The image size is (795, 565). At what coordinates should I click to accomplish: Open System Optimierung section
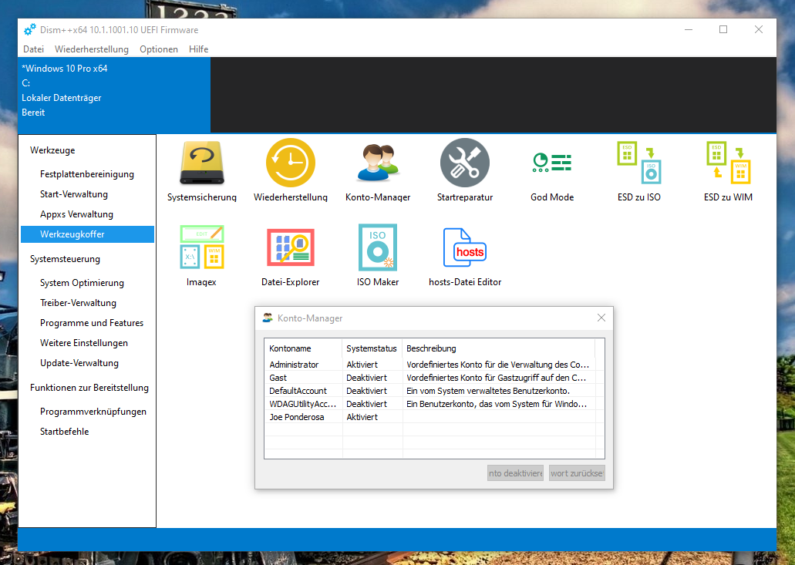point(87,283)
